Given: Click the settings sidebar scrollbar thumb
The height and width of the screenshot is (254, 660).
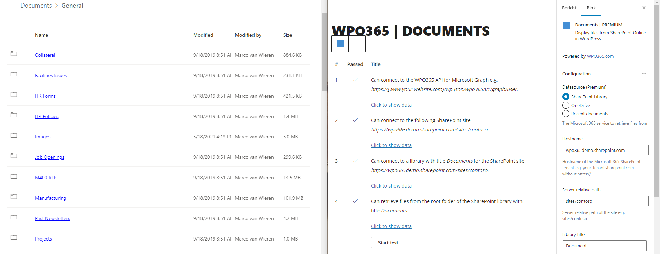Looking at the screenshot, I should [x=657, y=100].
